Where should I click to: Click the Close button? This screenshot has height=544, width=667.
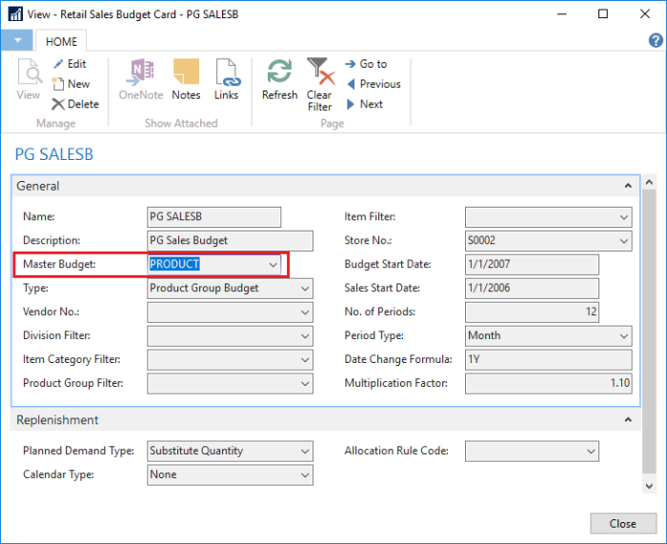(x=623, y=524)
